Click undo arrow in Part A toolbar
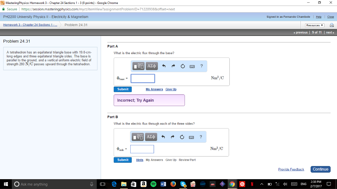Image resolution: width=337 pixels, height=189 pixels. 164,66
